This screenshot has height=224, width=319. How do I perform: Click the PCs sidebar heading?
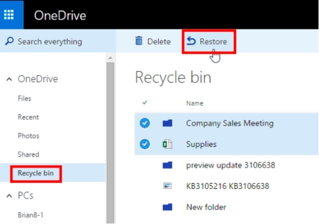26,195
